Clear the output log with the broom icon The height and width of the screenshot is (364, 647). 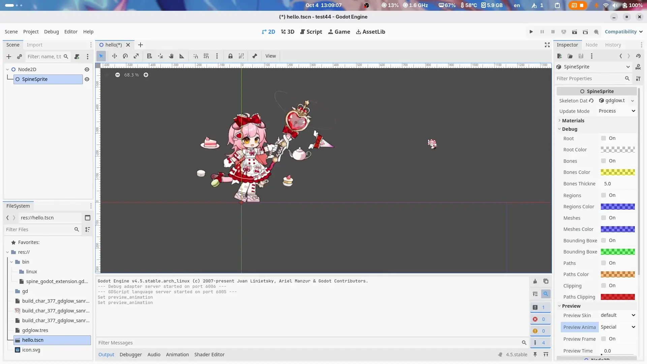(x=535, y=281)
